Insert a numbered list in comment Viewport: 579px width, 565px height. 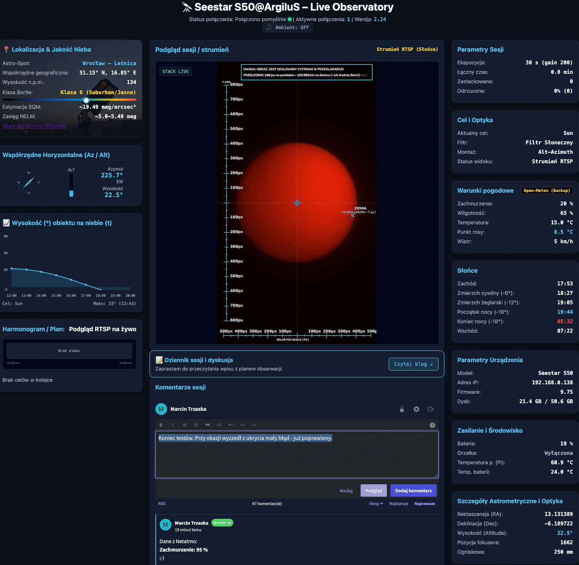254,425
